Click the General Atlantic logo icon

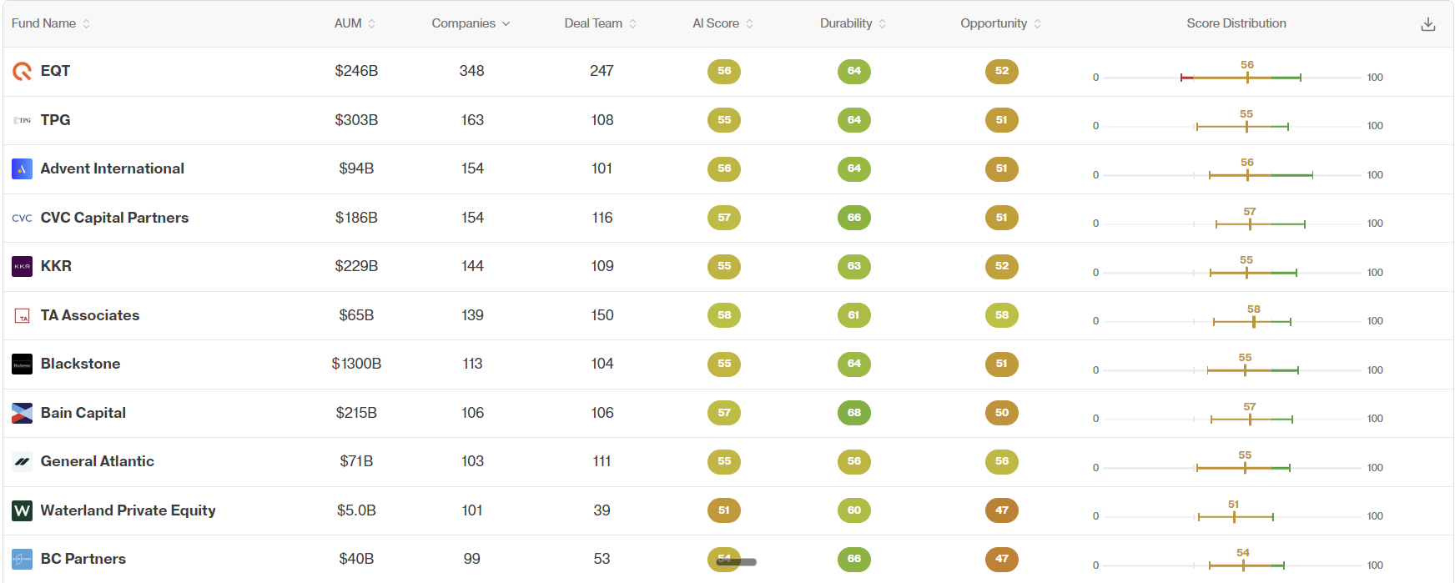tap(23, 462)
